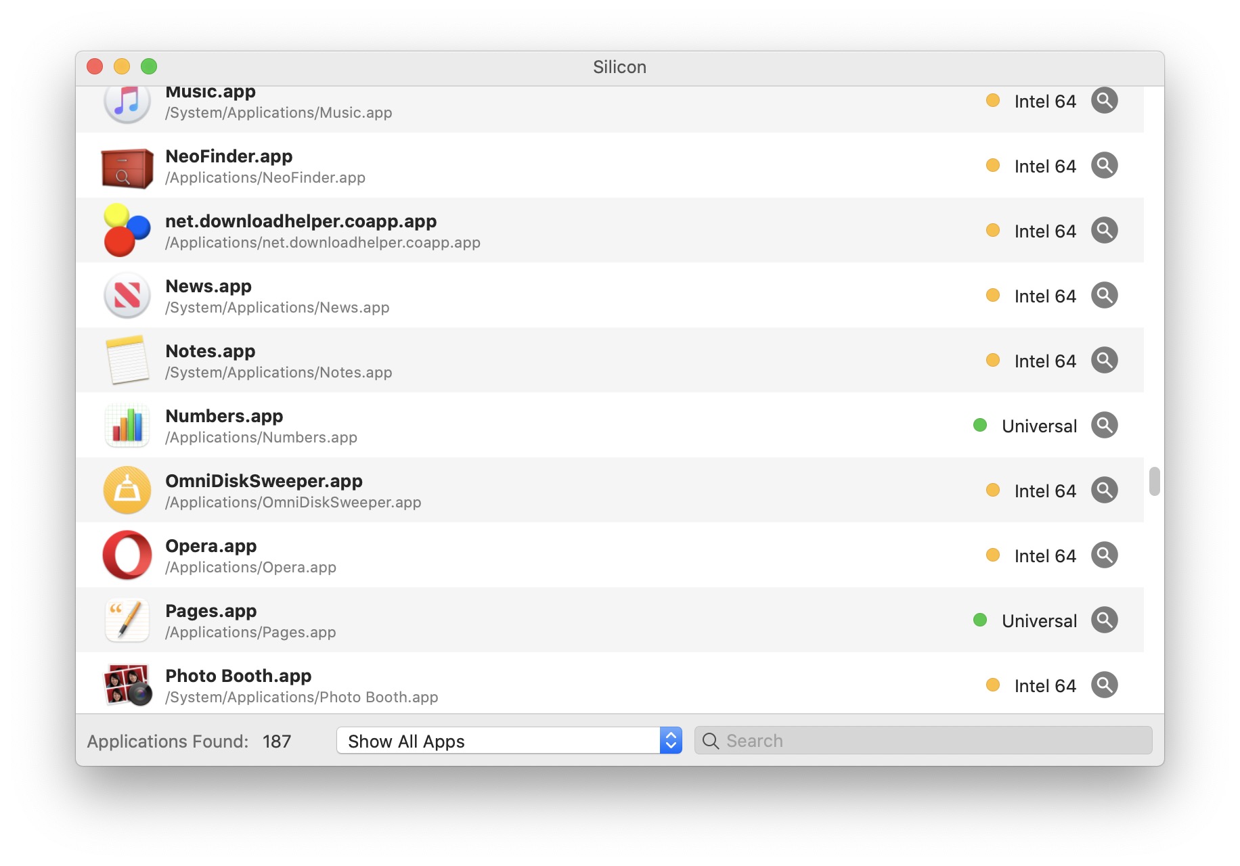Image resolution: width=1240 pixels, height=866 pixels.
Task: Click the News.app icon
Action: [127, 296]
